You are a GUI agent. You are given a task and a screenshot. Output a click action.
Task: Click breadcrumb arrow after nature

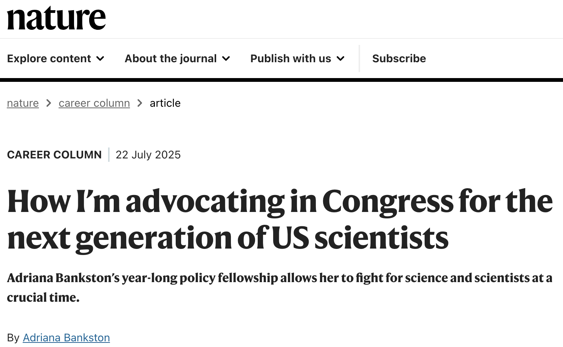pyautogui.click(x=49, y=103)
